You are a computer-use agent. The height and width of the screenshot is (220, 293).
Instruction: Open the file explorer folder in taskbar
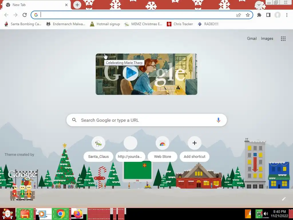coord(25,214)
